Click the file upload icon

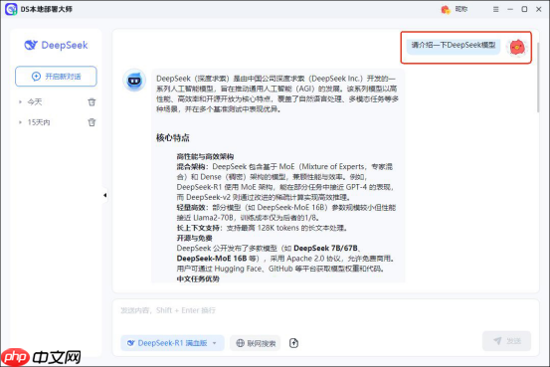coord(294,343)
